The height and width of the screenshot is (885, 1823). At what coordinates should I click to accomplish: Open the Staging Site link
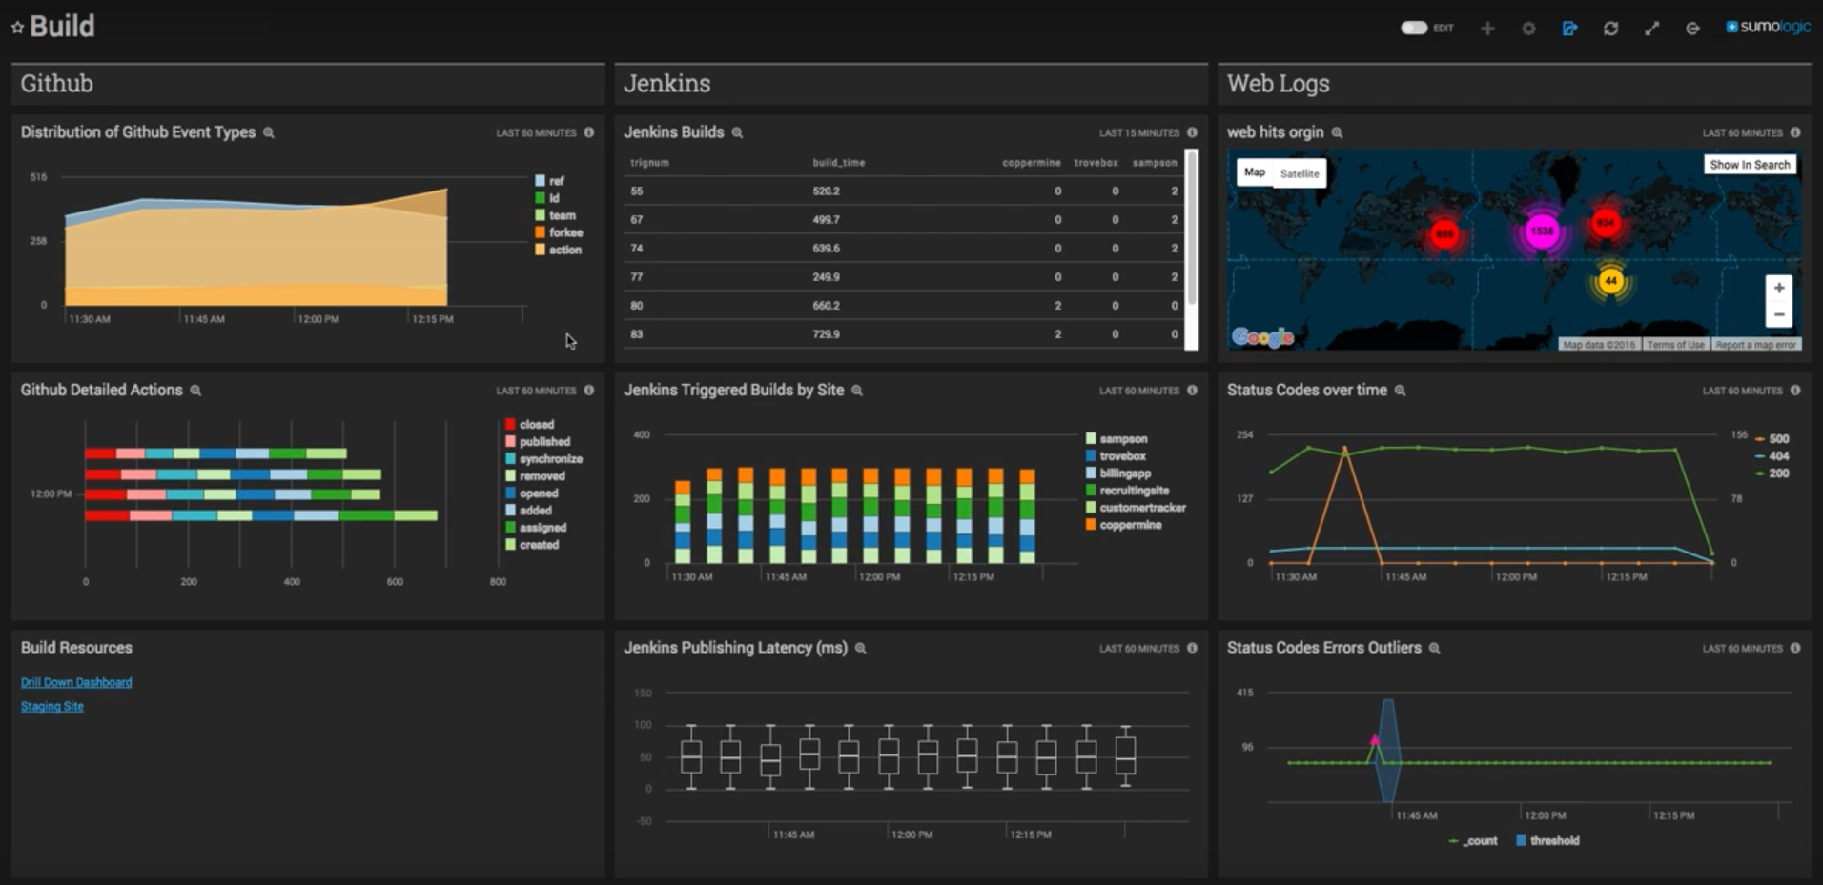click(x=52, y=706)
